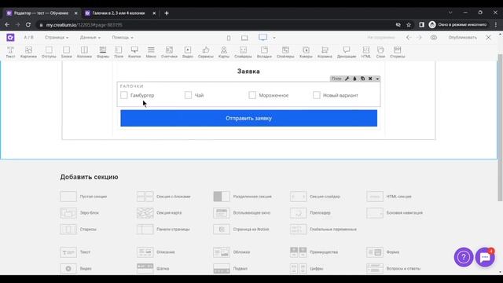Screen dimensions: 503x283
Task: Close the editor with the X
Action: pos(488,38)
